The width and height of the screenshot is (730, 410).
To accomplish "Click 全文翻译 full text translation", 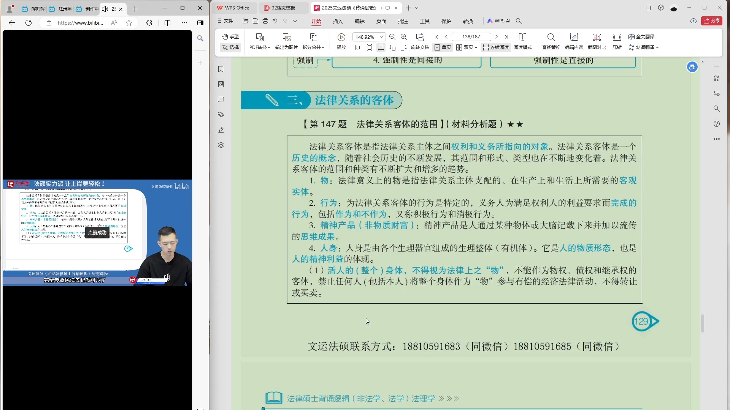I will tap(641, 37).
